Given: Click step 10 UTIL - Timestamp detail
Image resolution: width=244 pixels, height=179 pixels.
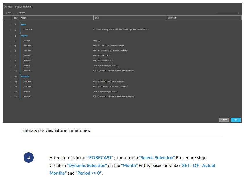Looking at the screenshot, I should [114, 70].
